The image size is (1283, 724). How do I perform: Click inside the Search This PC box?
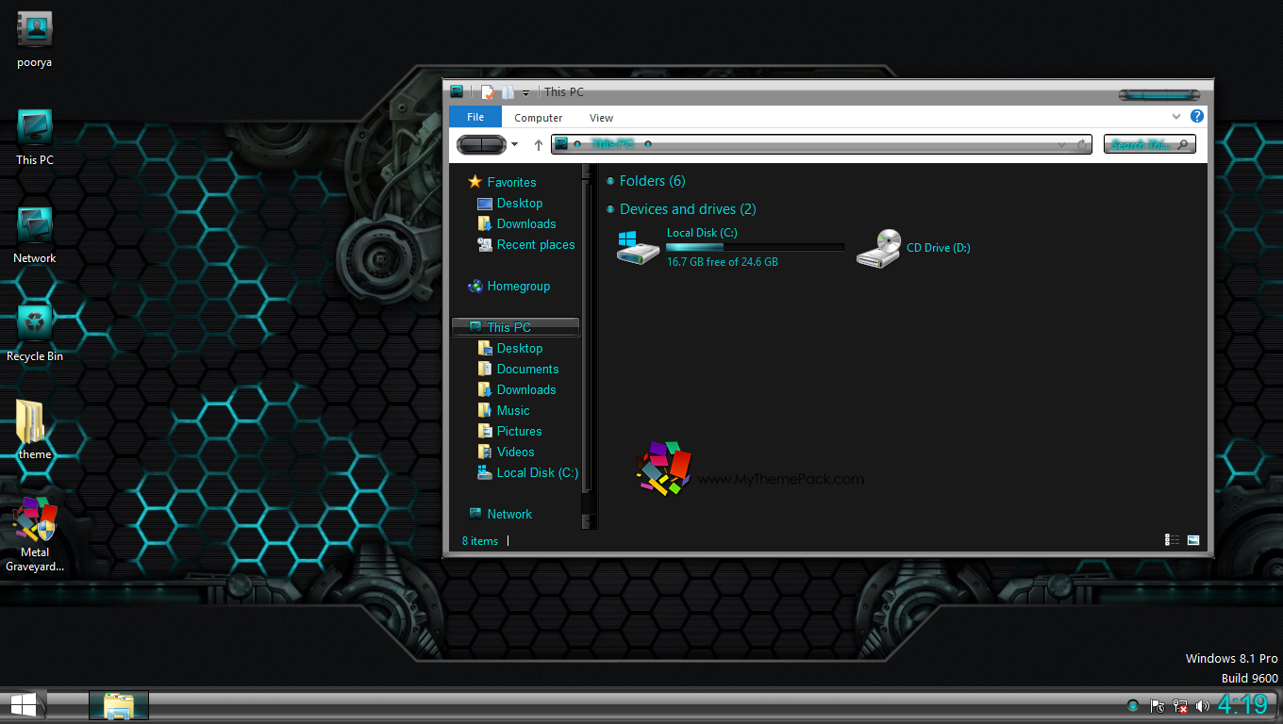[x=1150, y=144]
